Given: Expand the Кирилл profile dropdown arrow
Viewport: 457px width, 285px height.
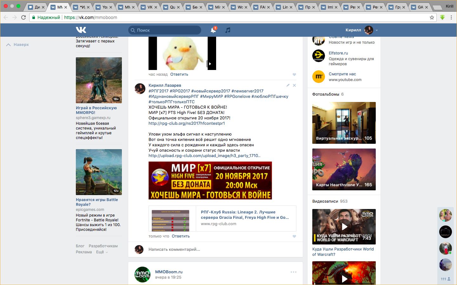Looking at the screenshot, I should 377,30.
